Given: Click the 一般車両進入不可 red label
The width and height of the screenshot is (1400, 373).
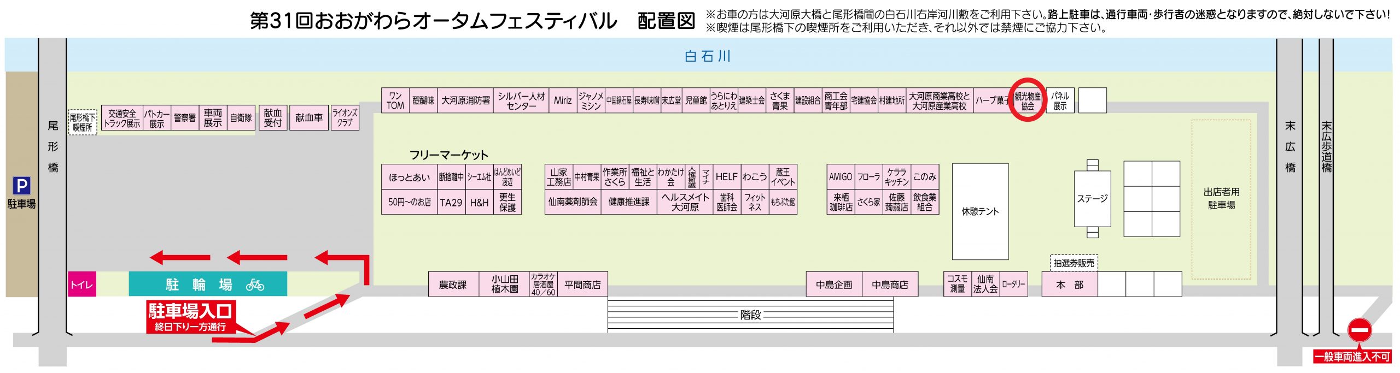Looking at the screenshot, I should [x=1352, y=357].
